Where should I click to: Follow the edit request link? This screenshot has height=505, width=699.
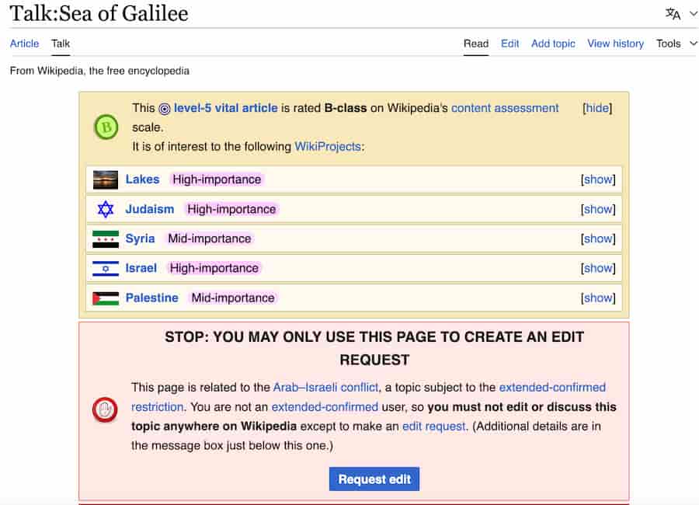coord(433,426)
